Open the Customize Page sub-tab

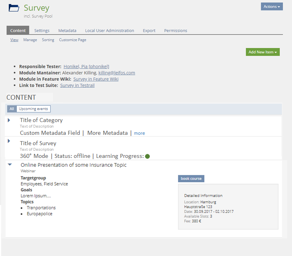pos(73,40)
